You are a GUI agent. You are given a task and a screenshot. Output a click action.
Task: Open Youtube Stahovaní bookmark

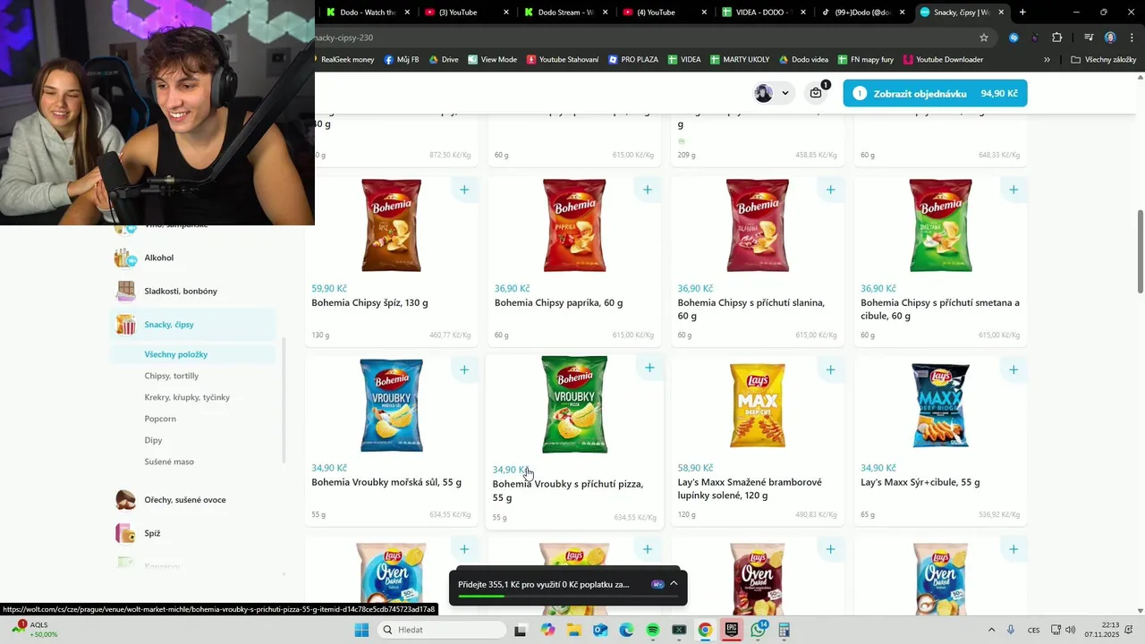pyautogui.click(x=563, y=60)
